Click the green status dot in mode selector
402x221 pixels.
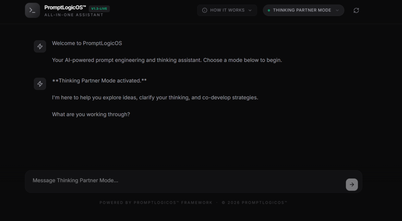(x=269, y=10)
